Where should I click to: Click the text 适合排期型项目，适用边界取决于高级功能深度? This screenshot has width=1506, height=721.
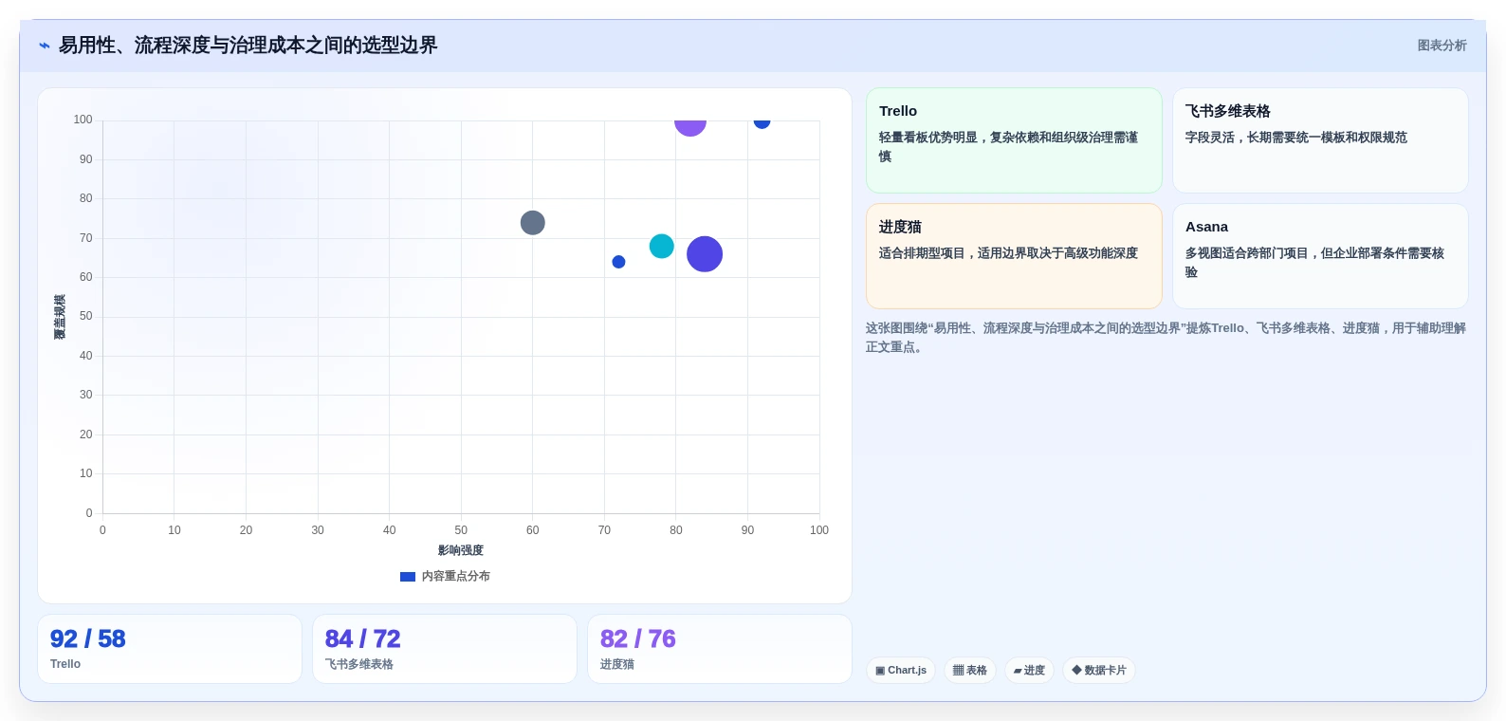click(1008, 253)
